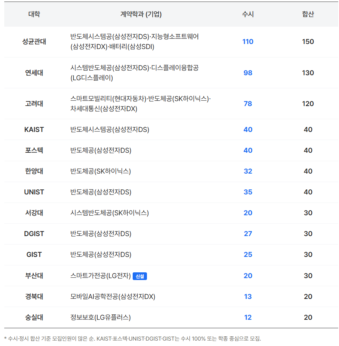Click the 수시 value 40 in KAIST row
The width and height of the screenshot is (339, 346).
point(248,130)
